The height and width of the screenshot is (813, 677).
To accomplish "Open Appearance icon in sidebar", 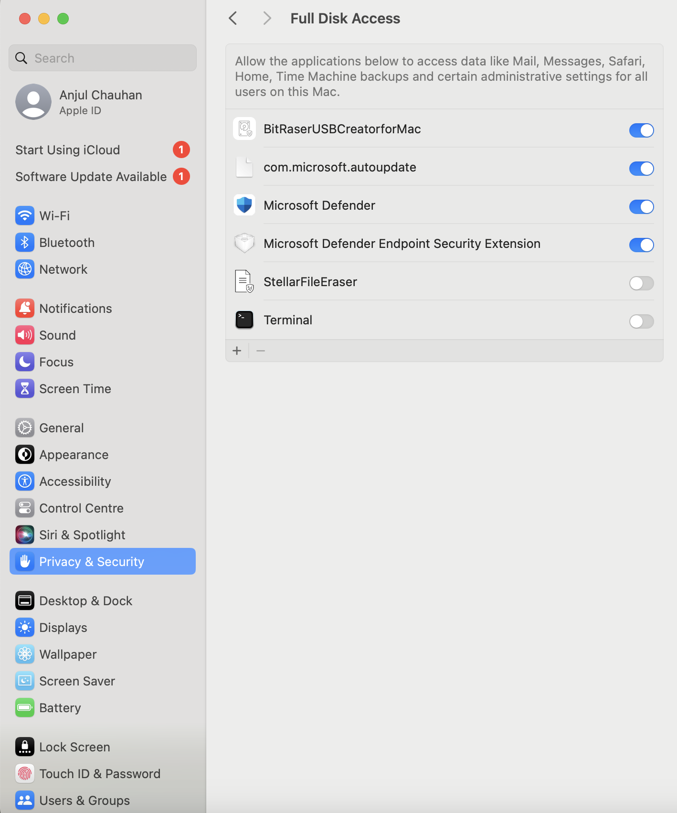I will coord(25,455).
